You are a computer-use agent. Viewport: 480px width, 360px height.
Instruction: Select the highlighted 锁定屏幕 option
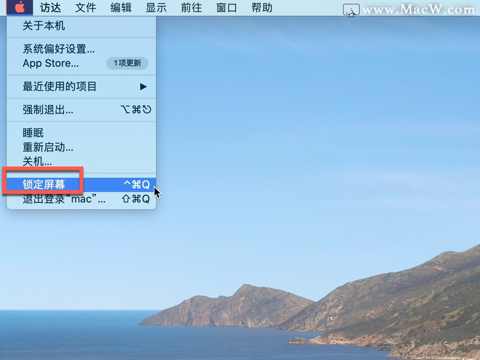43,184
